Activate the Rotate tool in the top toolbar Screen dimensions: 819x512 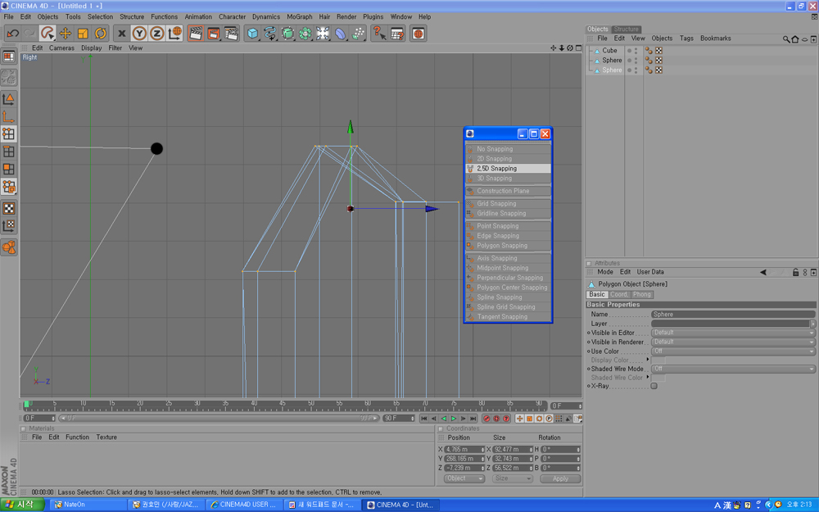click(100, 34)
